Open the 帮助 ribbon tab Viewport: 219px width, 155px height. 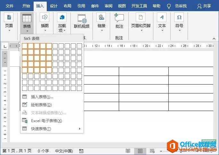pos(157,6)
